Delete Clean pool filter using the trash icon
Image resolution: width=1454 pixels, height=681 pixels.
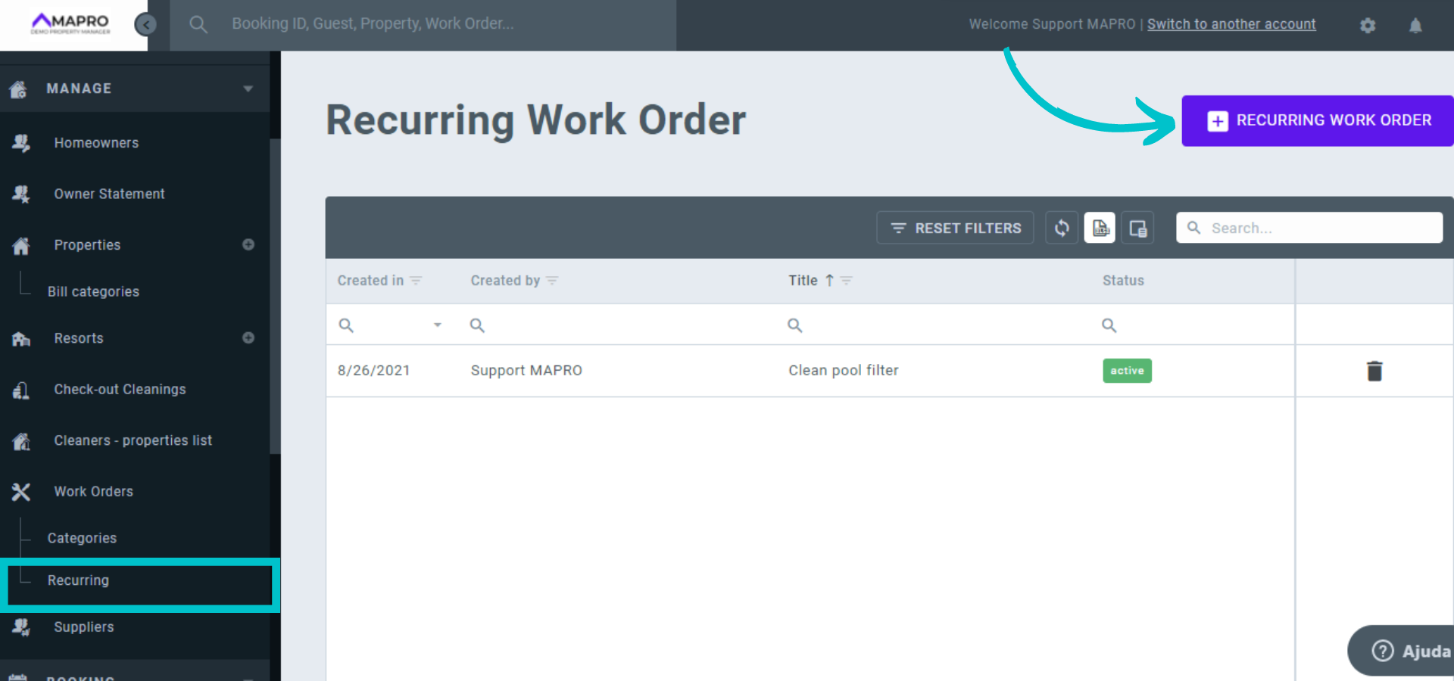tap(1374, 371)
